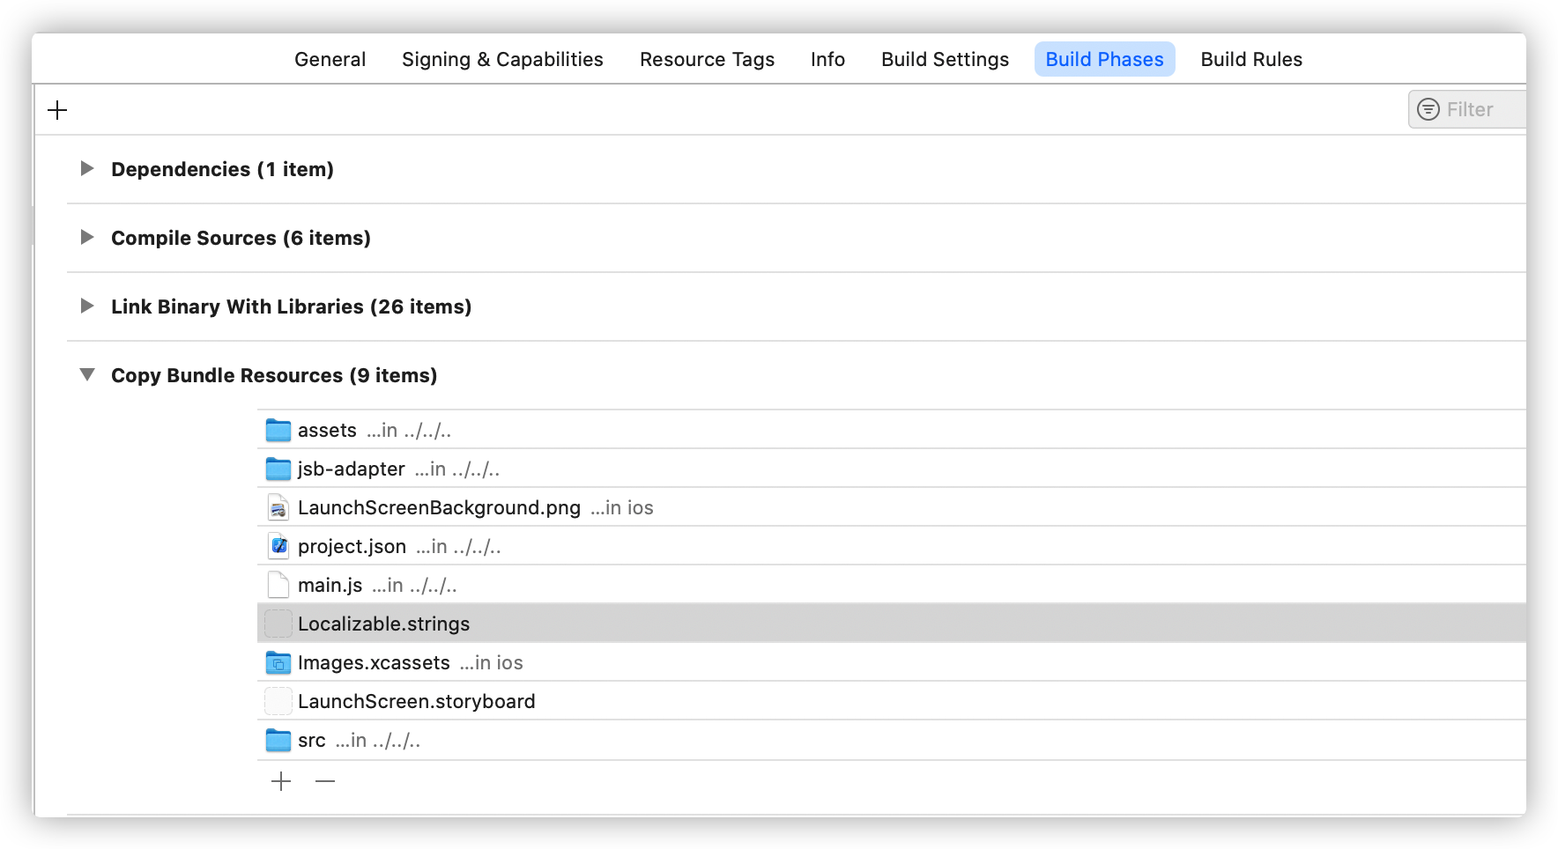
Task: Switch to the Build Settings tab
Action: 945,59
